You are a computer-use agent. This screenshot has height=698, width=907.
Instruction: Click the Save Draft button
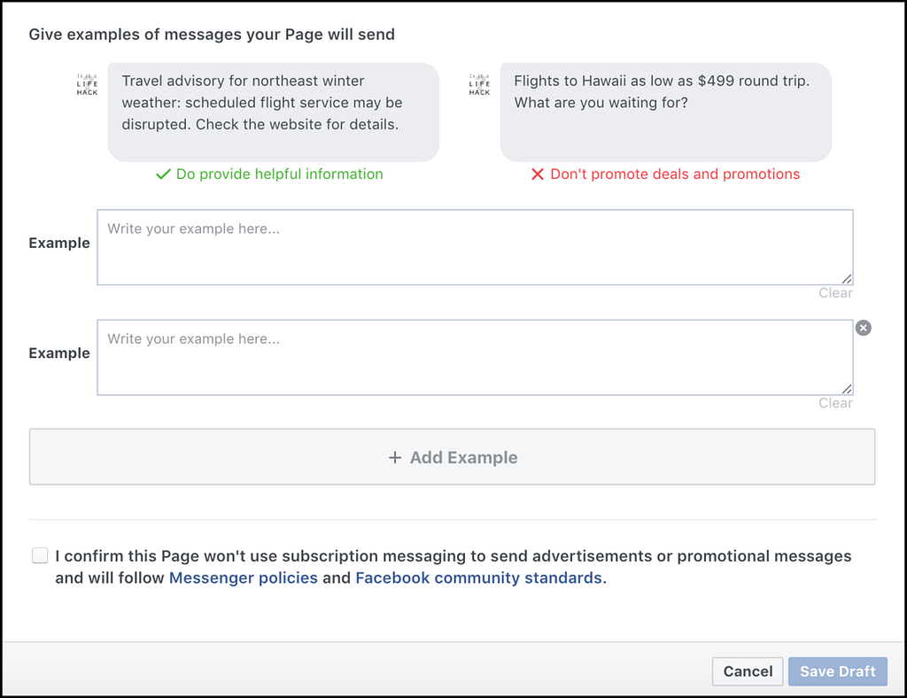click(837, 671)
